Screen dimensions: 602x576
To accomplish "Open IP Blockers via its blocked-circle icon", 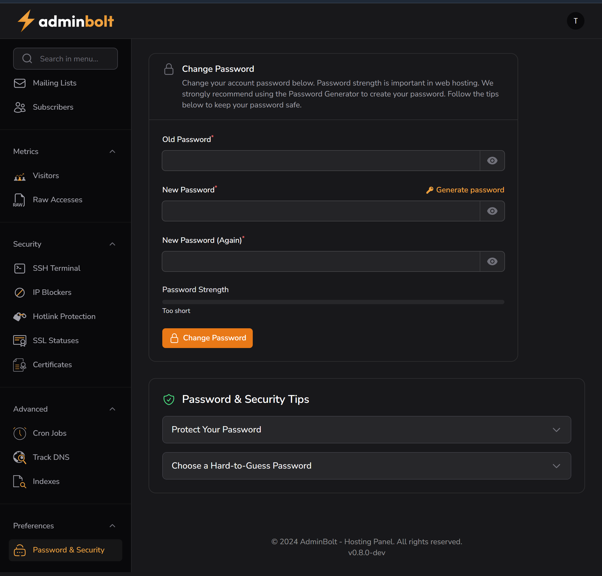I will 20,292.
